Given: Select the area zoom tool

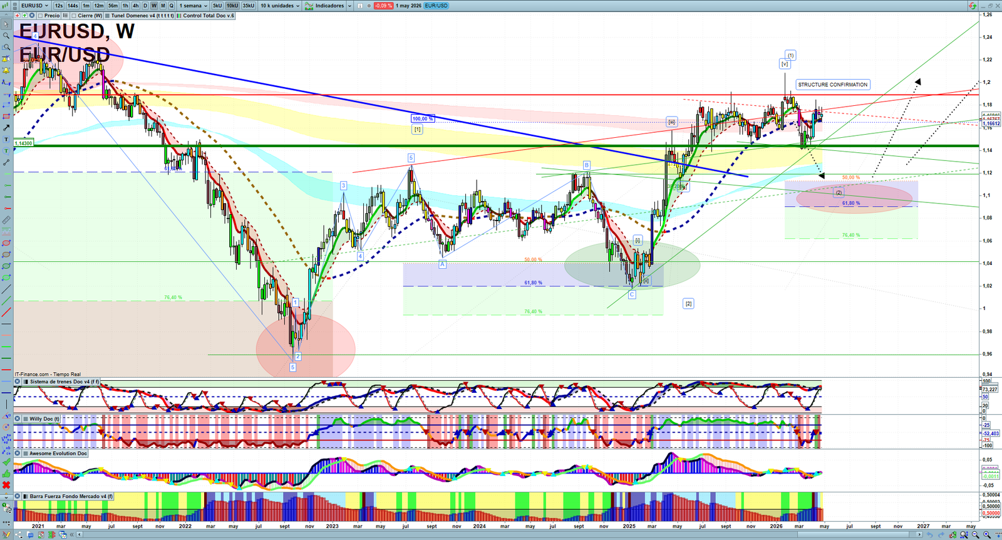Looking at the screenshot, I should [6, 47].
